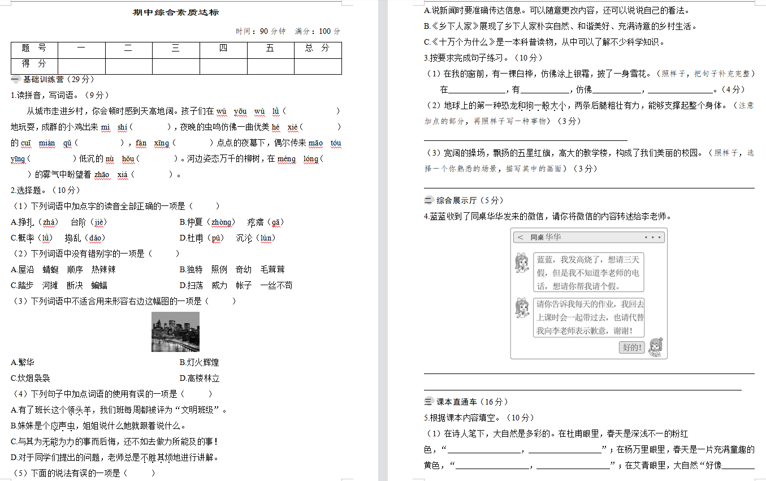Click the 请你告诉我每天的作业 message bubble
The image size is (766, 481).
(x=588, y=318)
